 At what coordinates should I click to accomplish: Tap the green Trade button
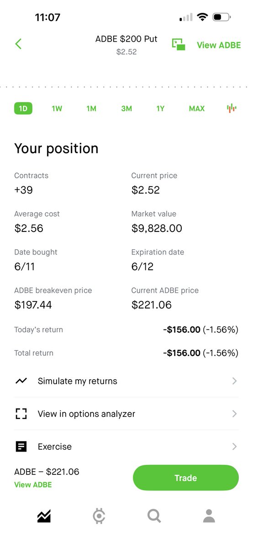click(x=186, y=478)
